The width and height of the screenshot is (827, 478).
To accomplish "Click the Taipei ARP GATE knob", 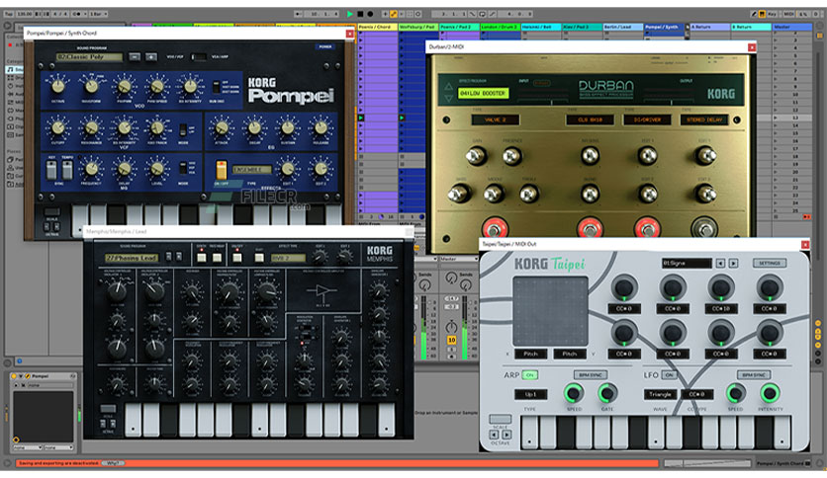I will click(607, 393).
